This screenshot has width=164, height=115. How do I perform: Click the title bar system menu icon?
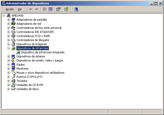[x=4, y=3]
